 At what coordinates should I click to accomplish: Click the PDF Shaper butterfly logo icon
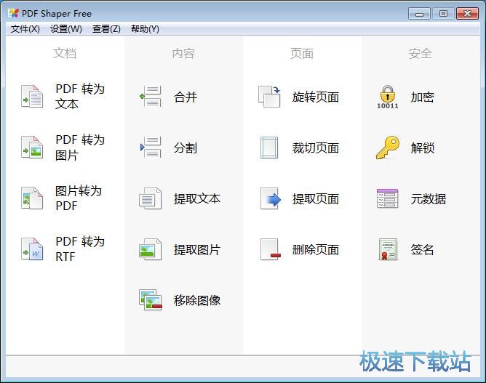[x=13, y=13]
